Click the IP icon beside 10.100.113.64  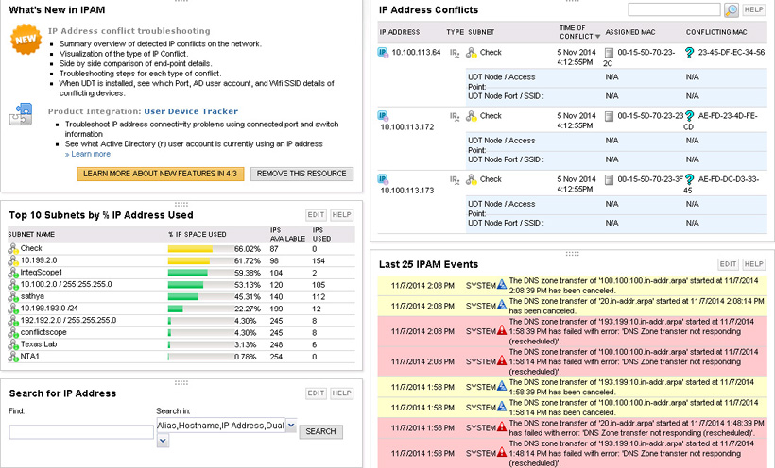tap(384, 52)
